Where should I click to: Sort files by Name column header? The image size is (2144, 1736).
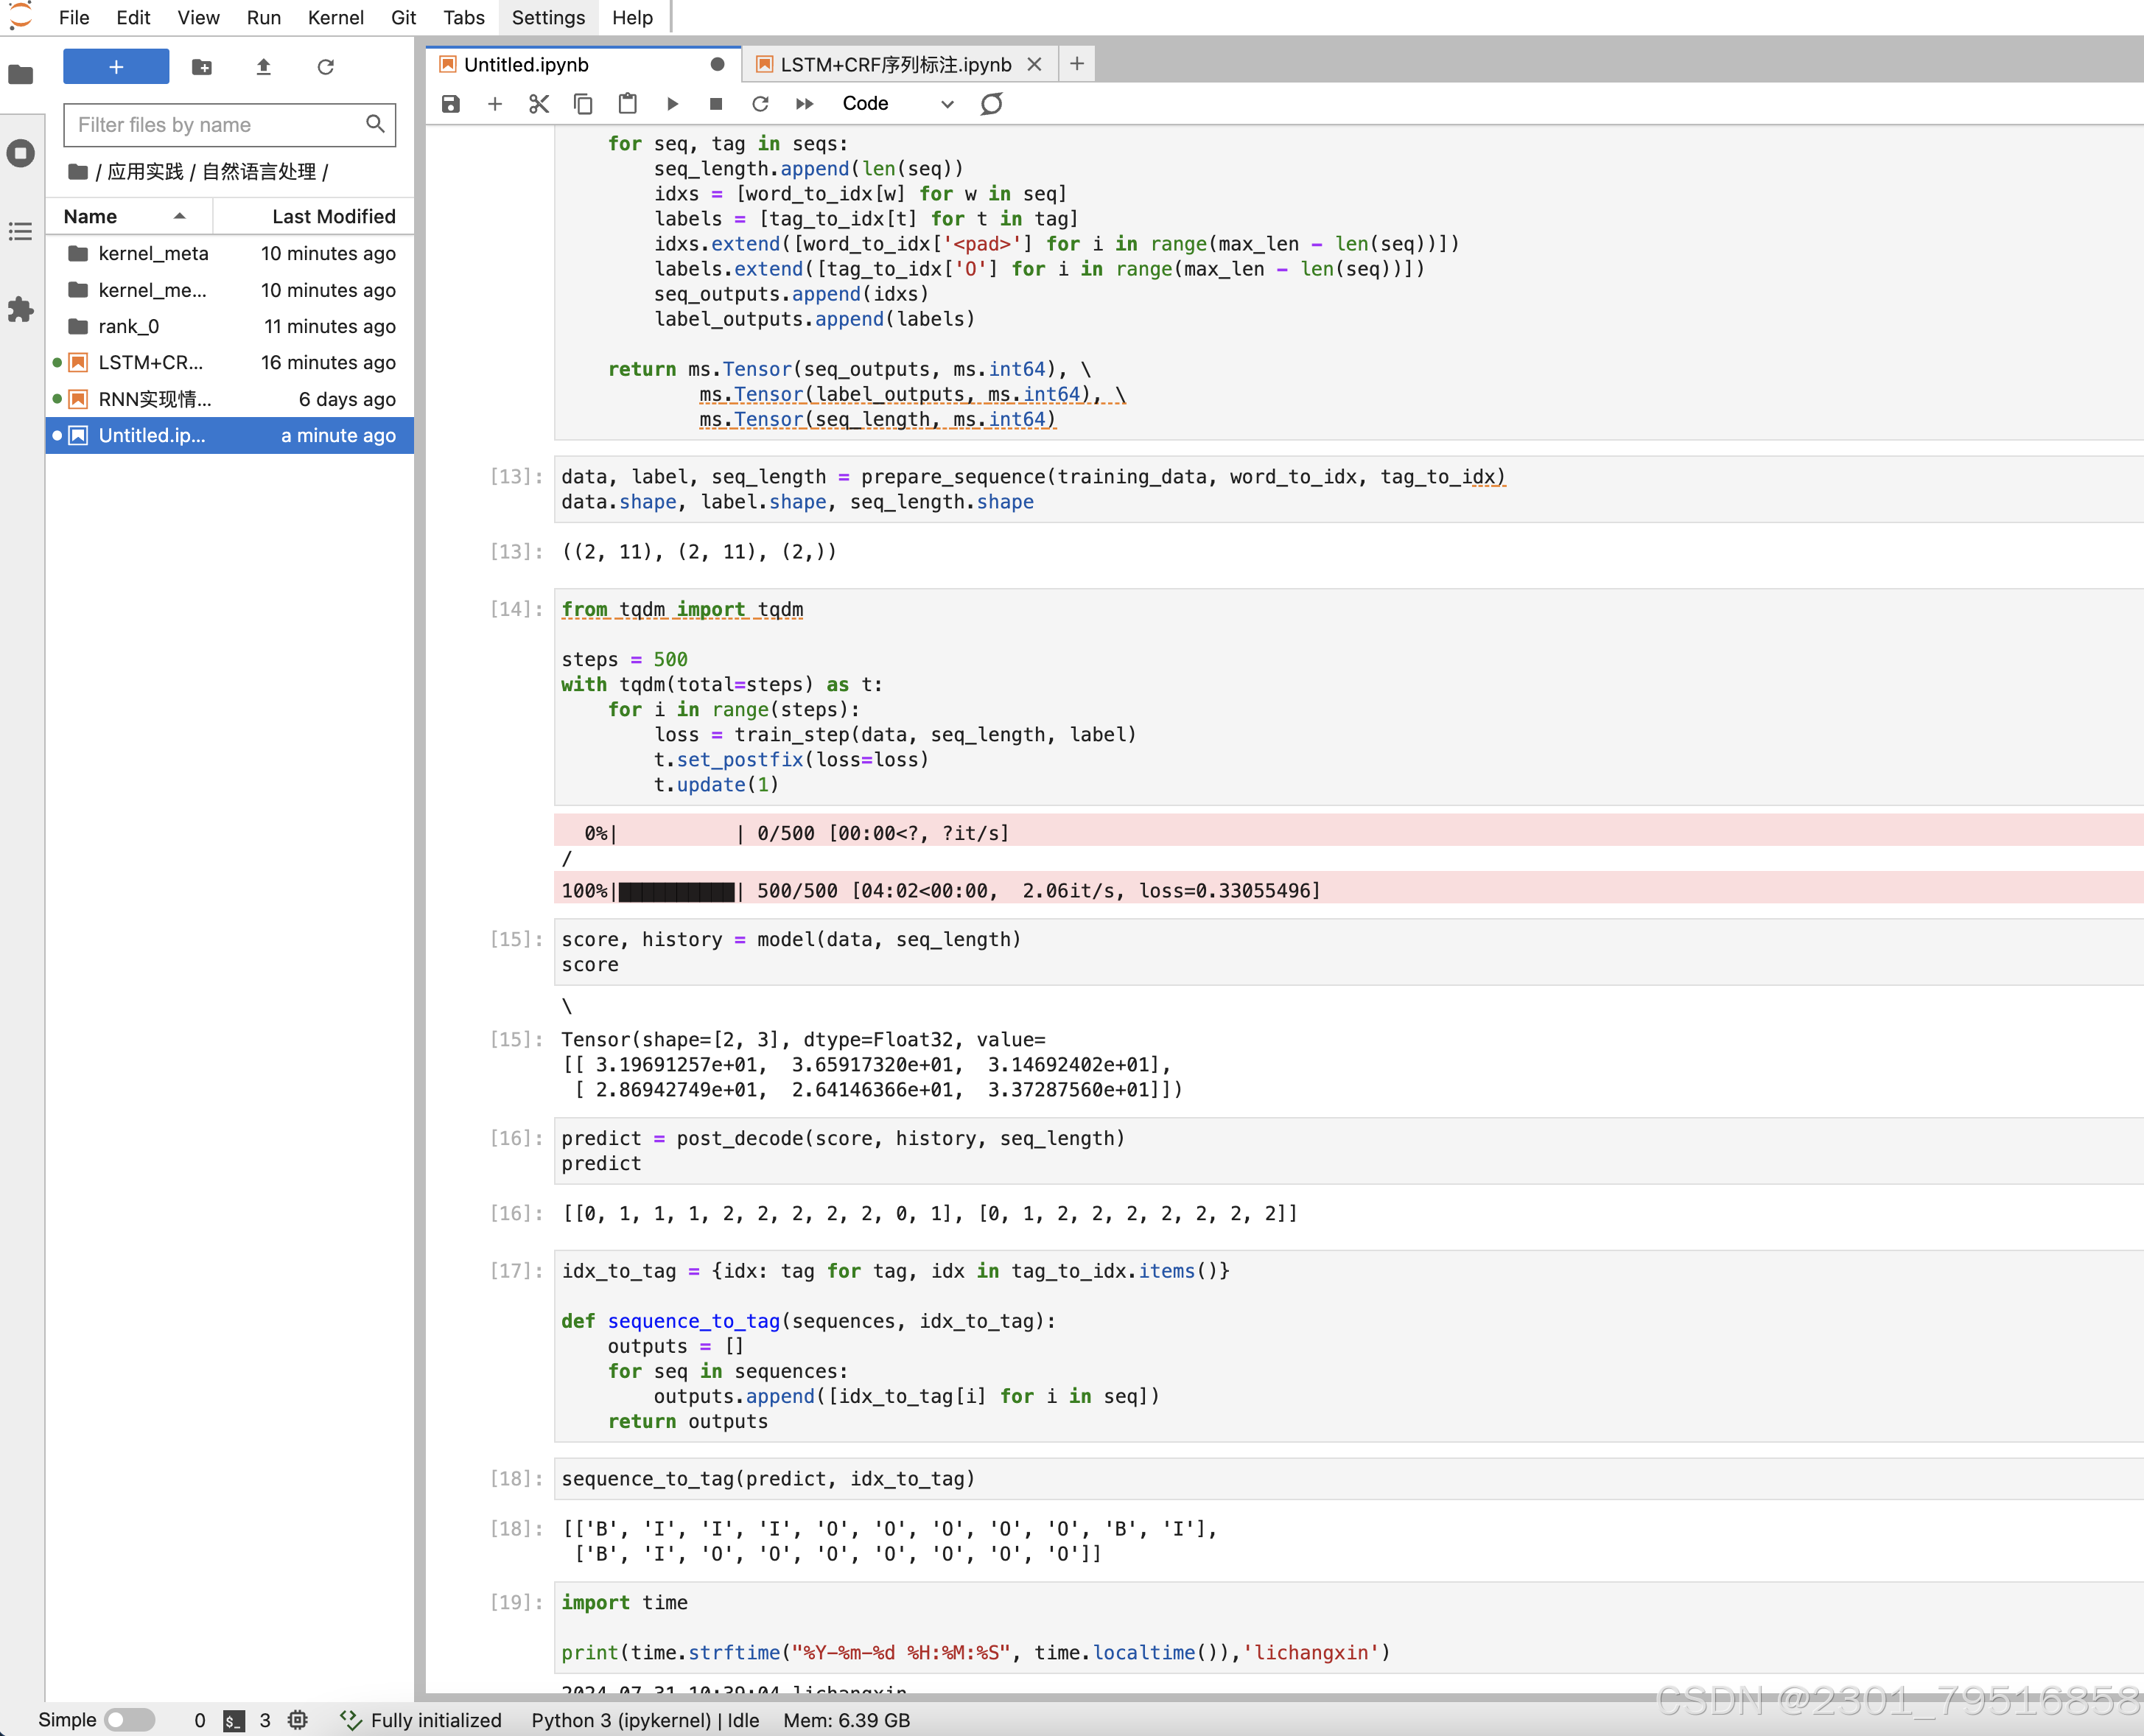91,216
